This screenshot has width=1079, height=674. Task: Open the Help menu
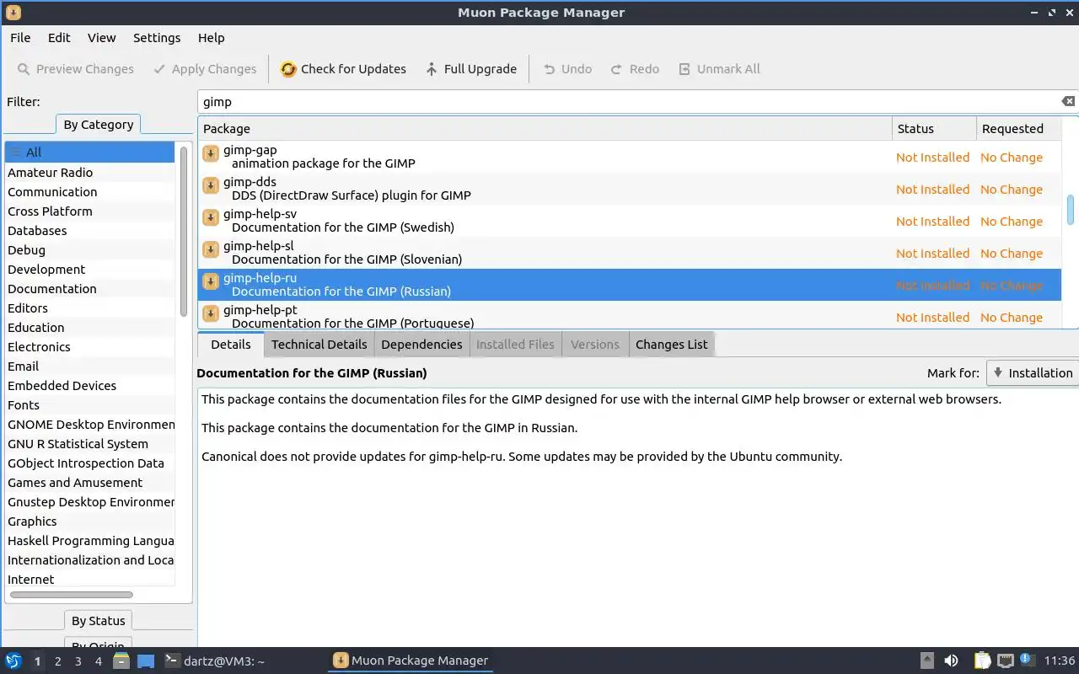[x=211, y=37]
